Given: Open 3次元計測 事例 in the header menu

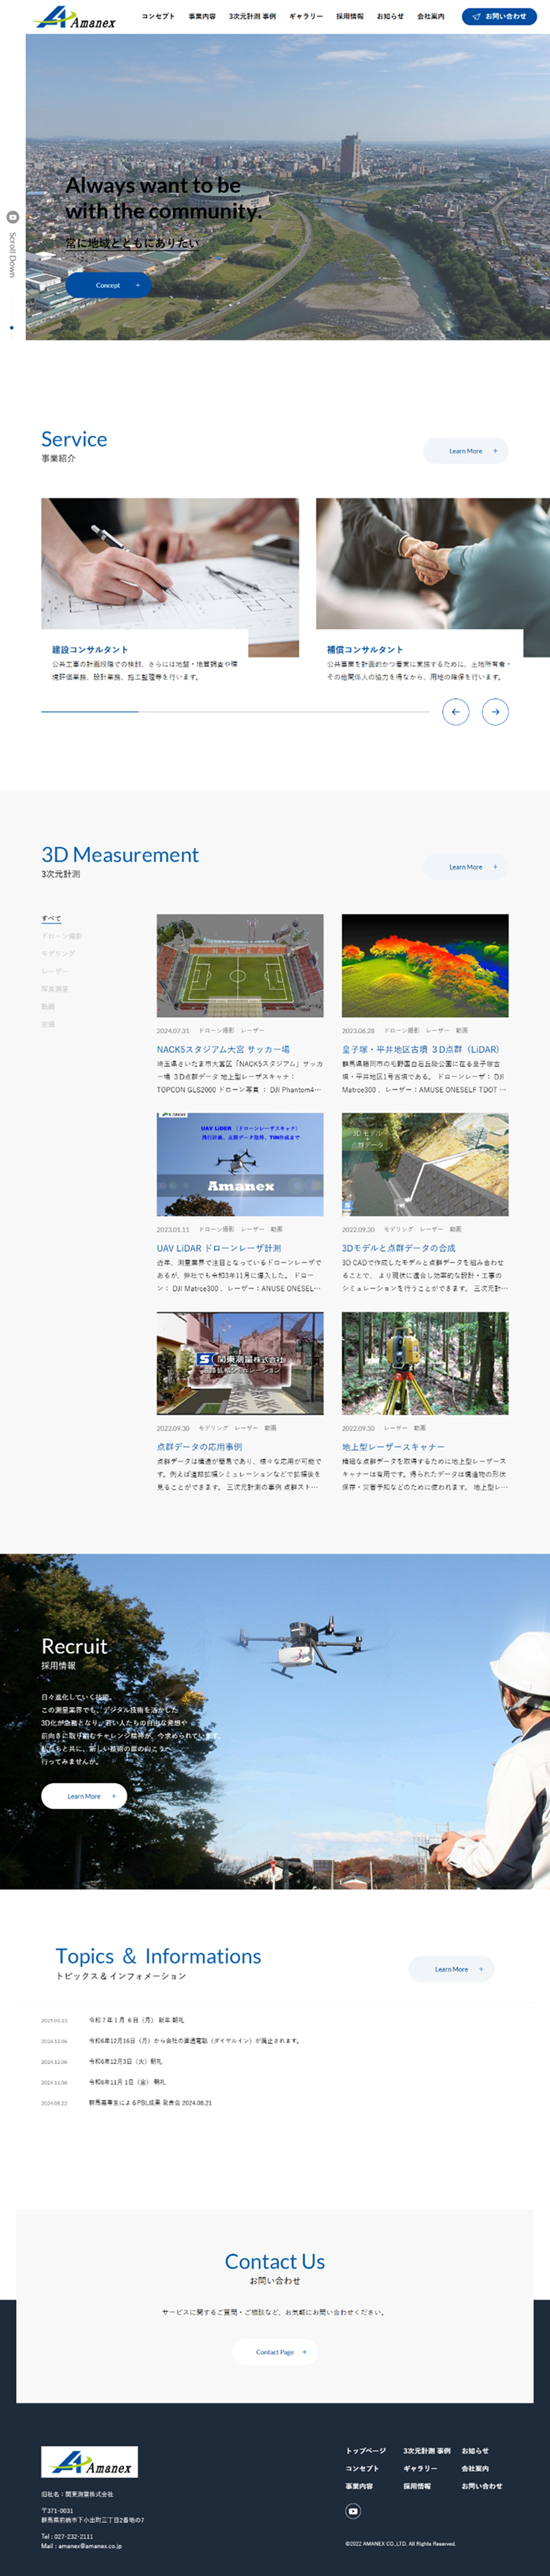Looking at the screenshot, I should point(252,16).
